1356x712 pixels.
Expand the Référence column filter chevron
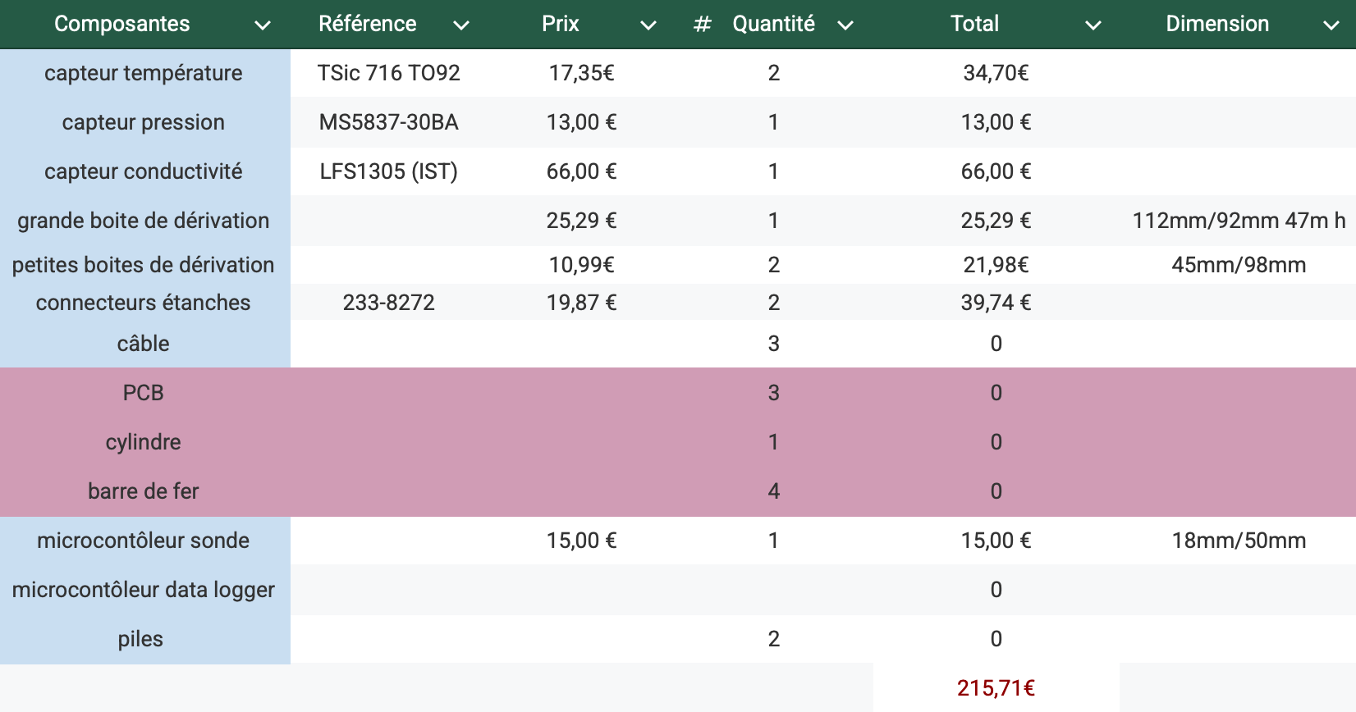461,25
